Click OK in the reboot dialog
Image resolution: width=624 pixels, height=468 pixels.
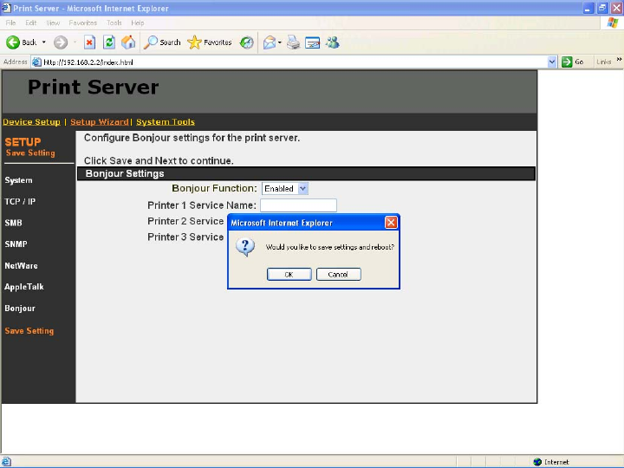(289, 274)
